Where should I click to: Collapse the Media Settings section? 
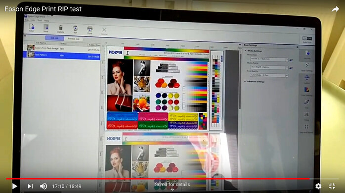click(x=246, y=51)
